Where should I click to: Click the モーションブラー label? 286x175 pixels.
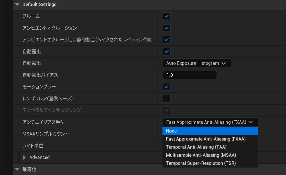click(x=39, y=87)
